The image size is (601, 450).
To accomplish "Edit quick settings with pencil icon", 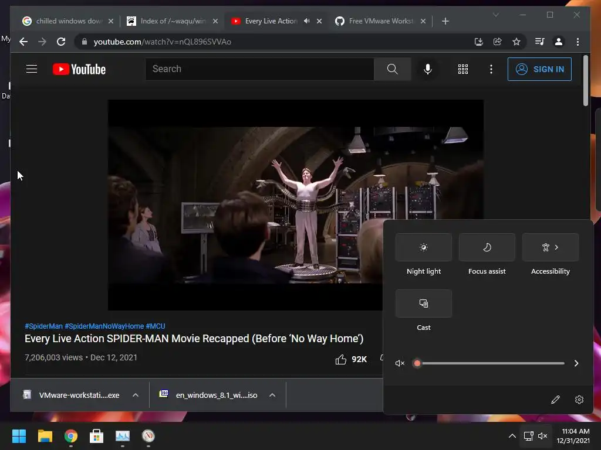I will click(555, 400).
